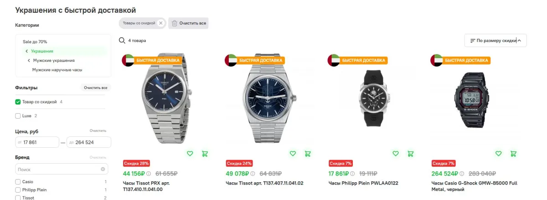Open 'По размеру скидки' sort dropdown

[495, 40]
